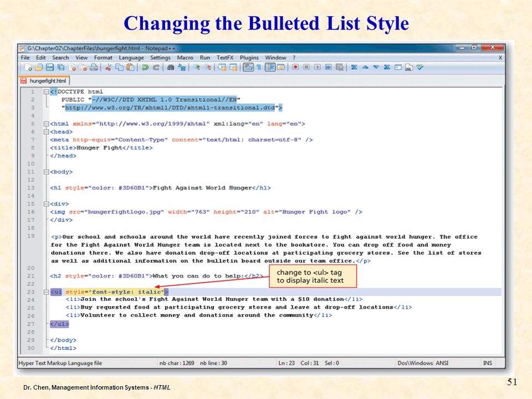Open the Plugins menu
Screen dimensions: 532x399
[249, 58]
